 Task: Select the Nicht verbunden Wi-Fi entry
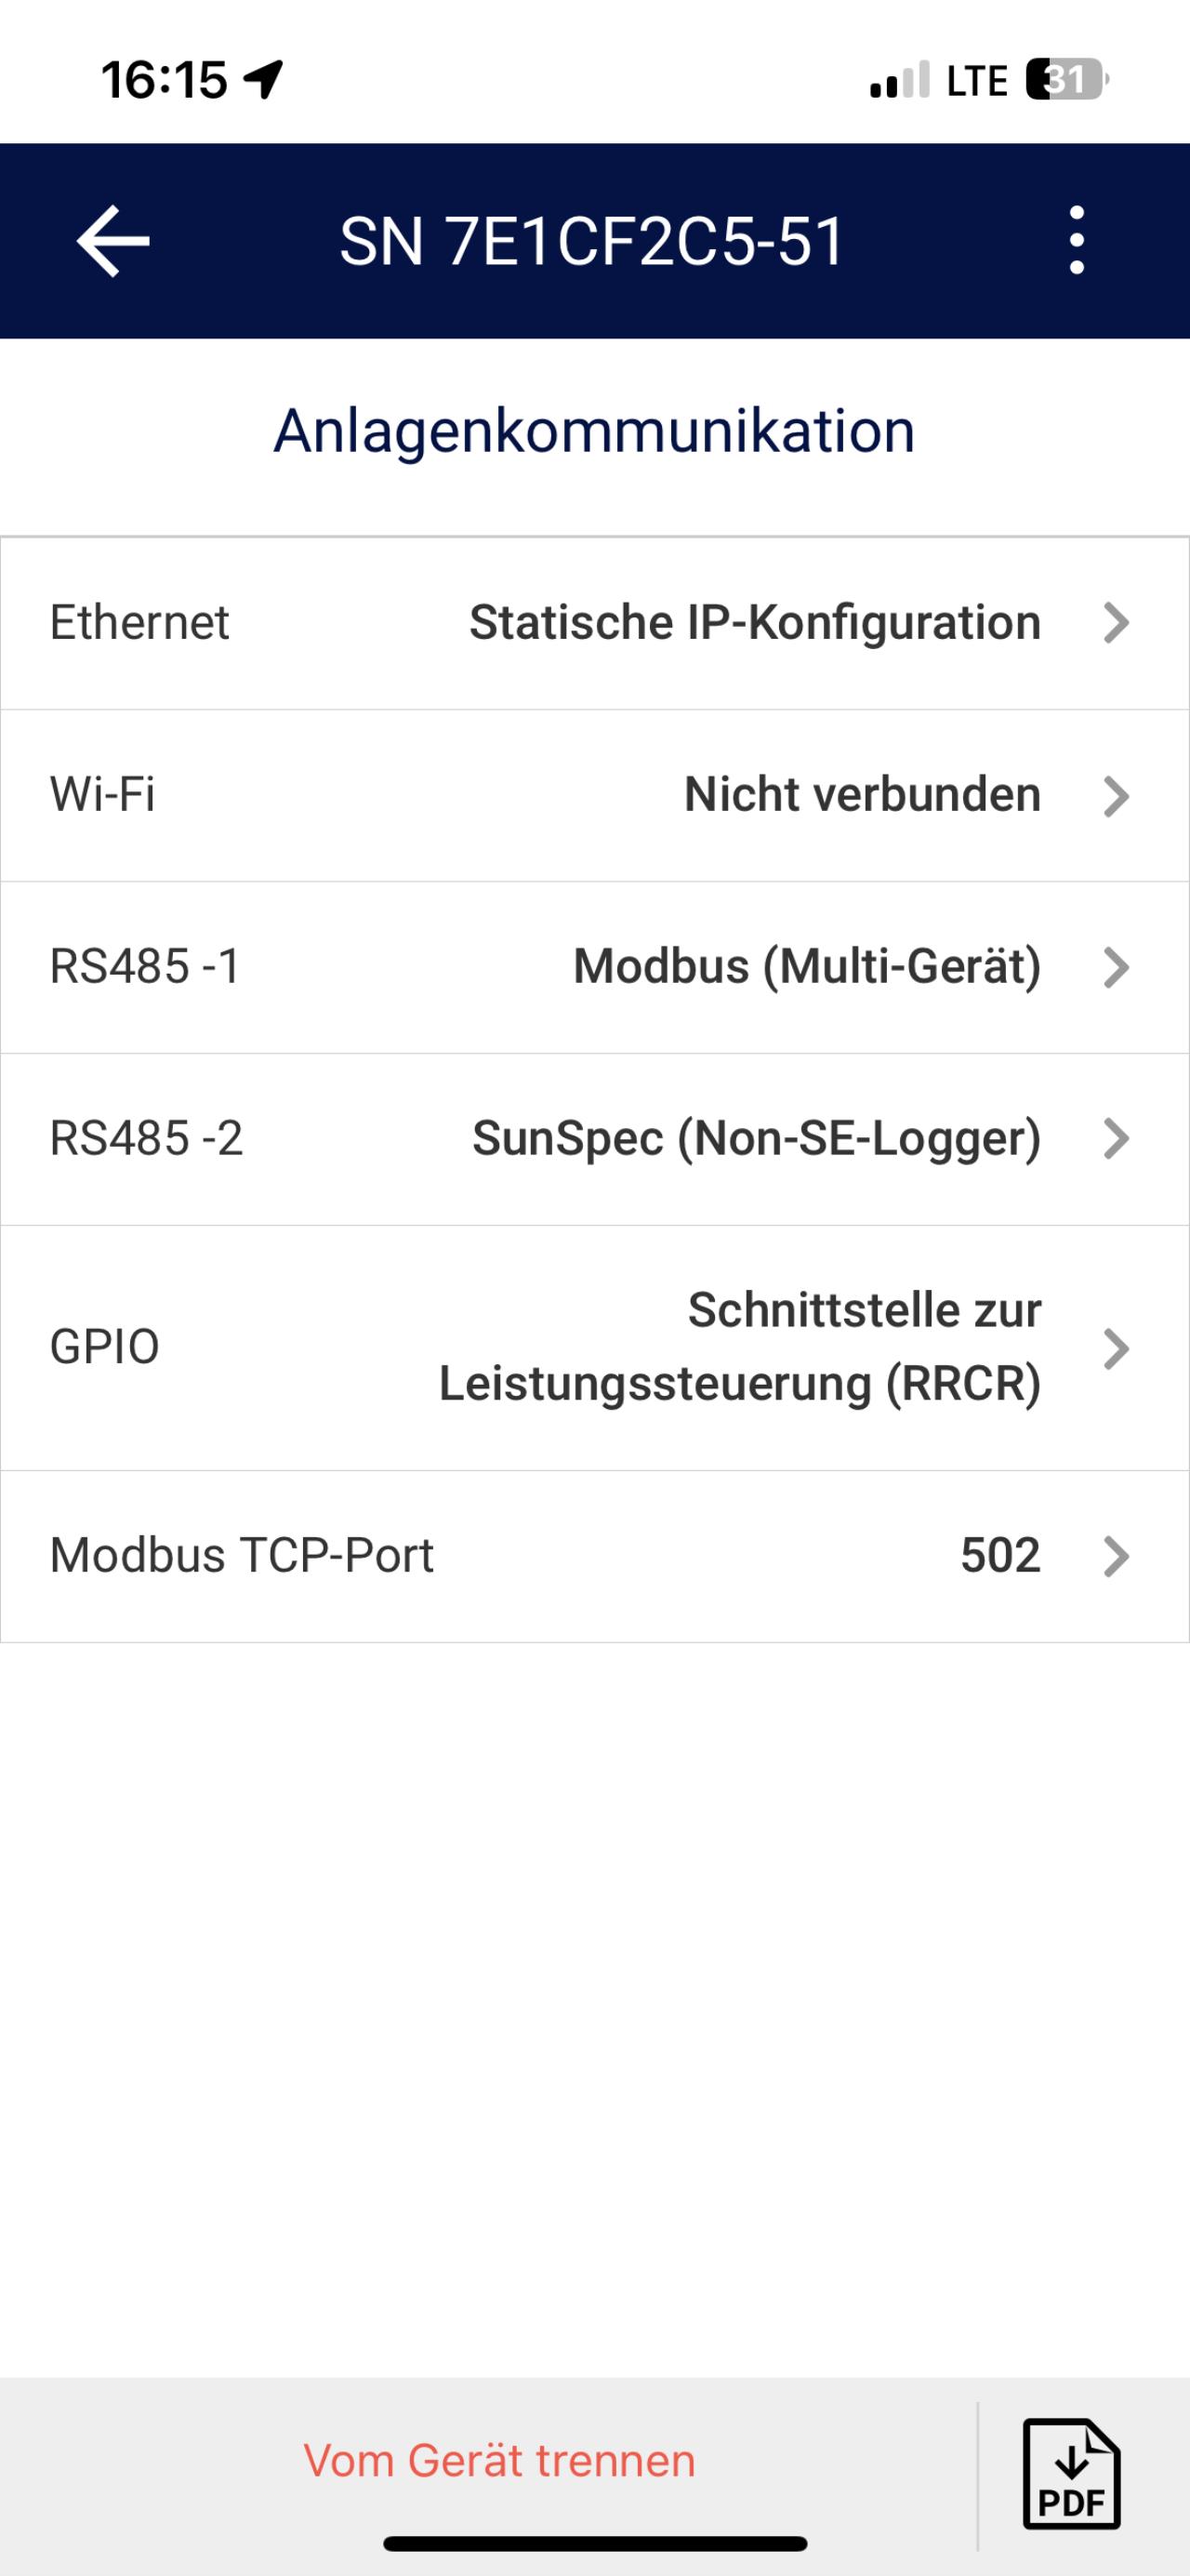click(x=862, y=796)
